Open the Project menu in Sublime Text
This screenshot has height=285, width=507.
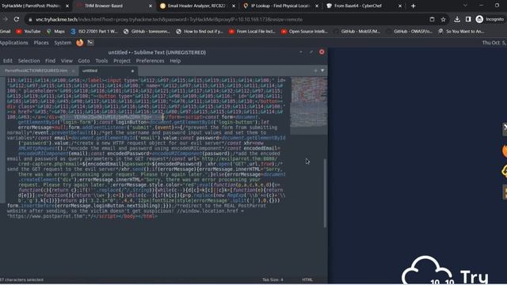(122, 61)
